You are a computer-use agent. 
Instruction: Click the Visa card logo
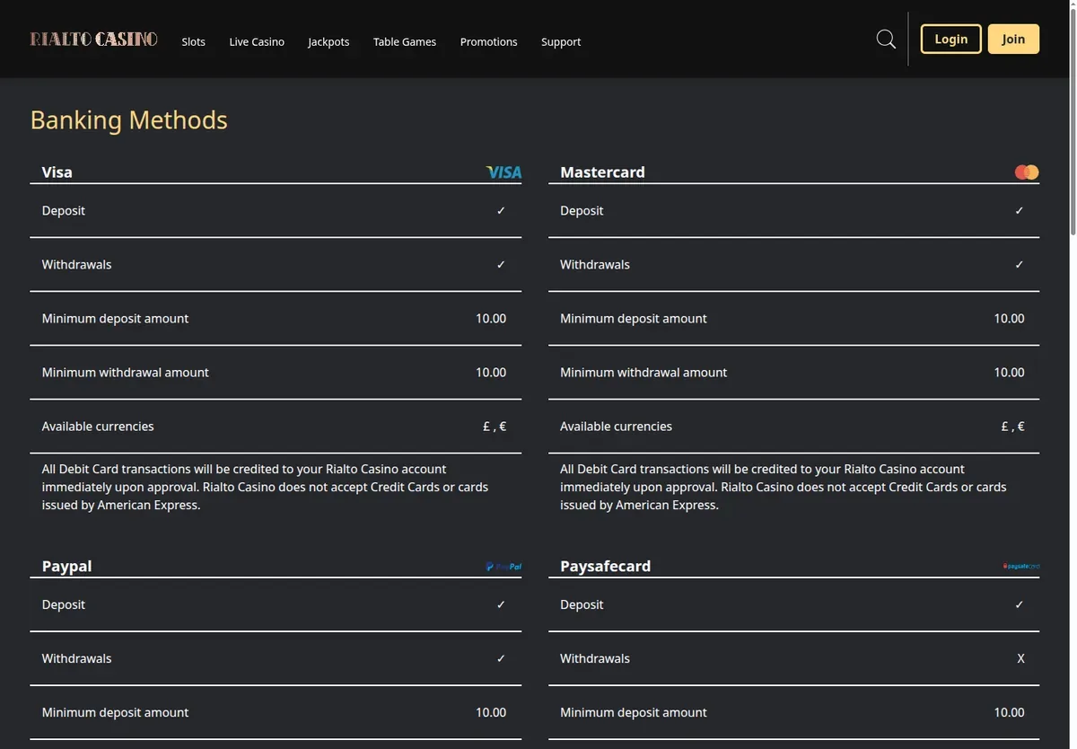point(503,172)
